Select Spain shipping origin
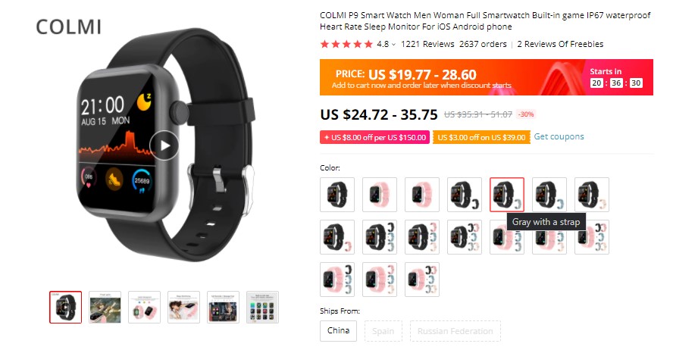 383,331
